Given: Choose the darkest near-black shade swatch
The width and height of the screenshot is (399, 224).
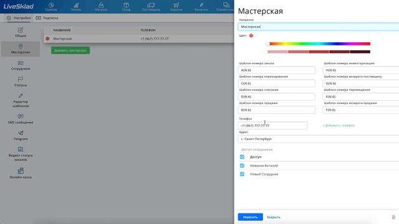Looking at the screenshot, I should (360, 52).
